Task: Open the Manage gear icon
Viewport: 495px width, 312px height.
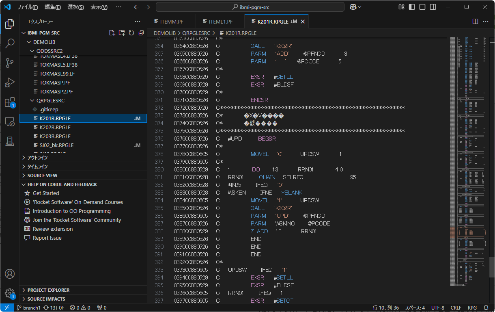Action: pos(10,293)
